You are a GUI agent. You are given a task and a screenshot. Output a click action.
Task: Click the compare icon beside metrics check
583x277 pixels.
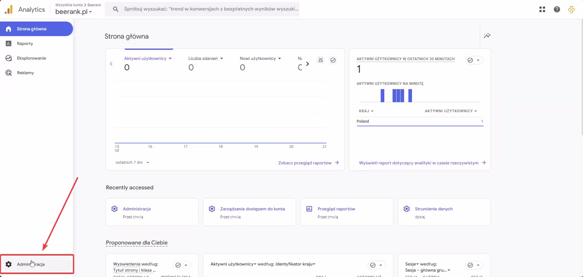(321, 60)
